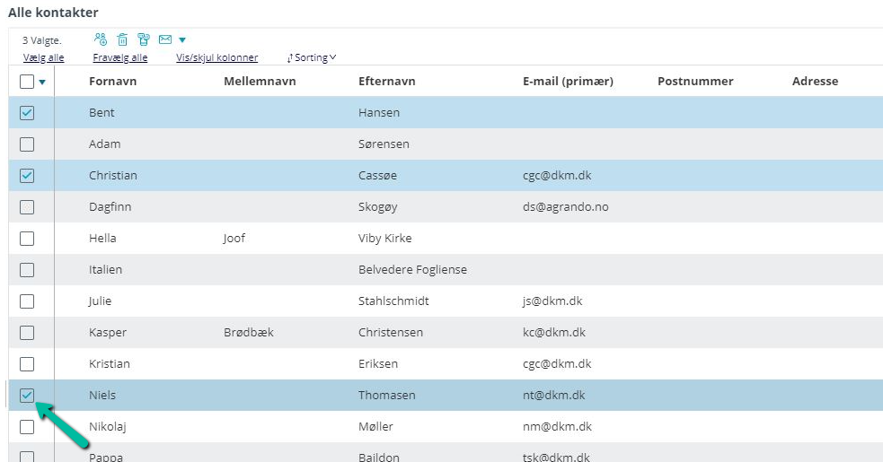Click the email cgc@dkm.dk in Christian's row

[x=557, y=176]
